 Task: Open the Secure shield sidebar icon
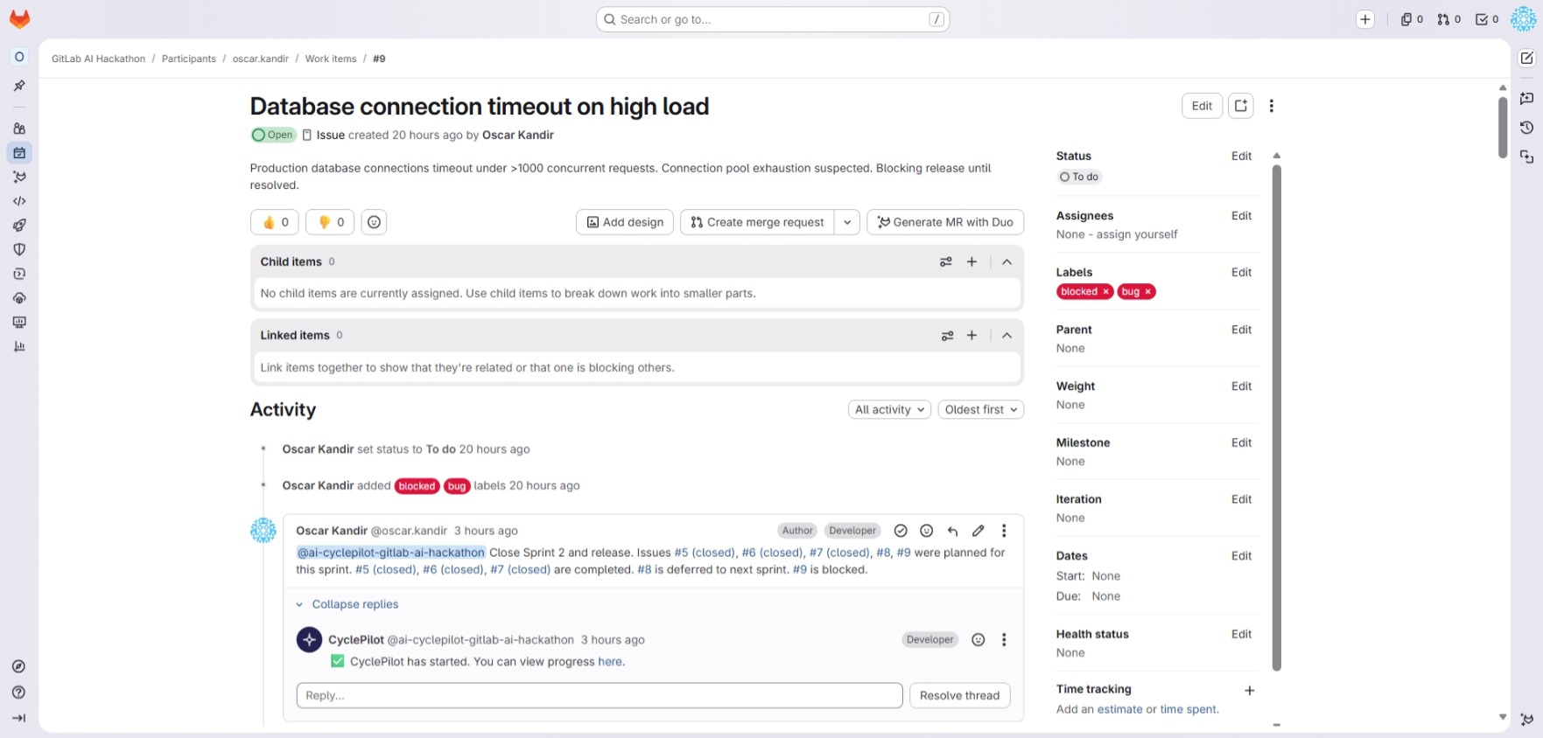pyautogui.click(x=19, y=249)
